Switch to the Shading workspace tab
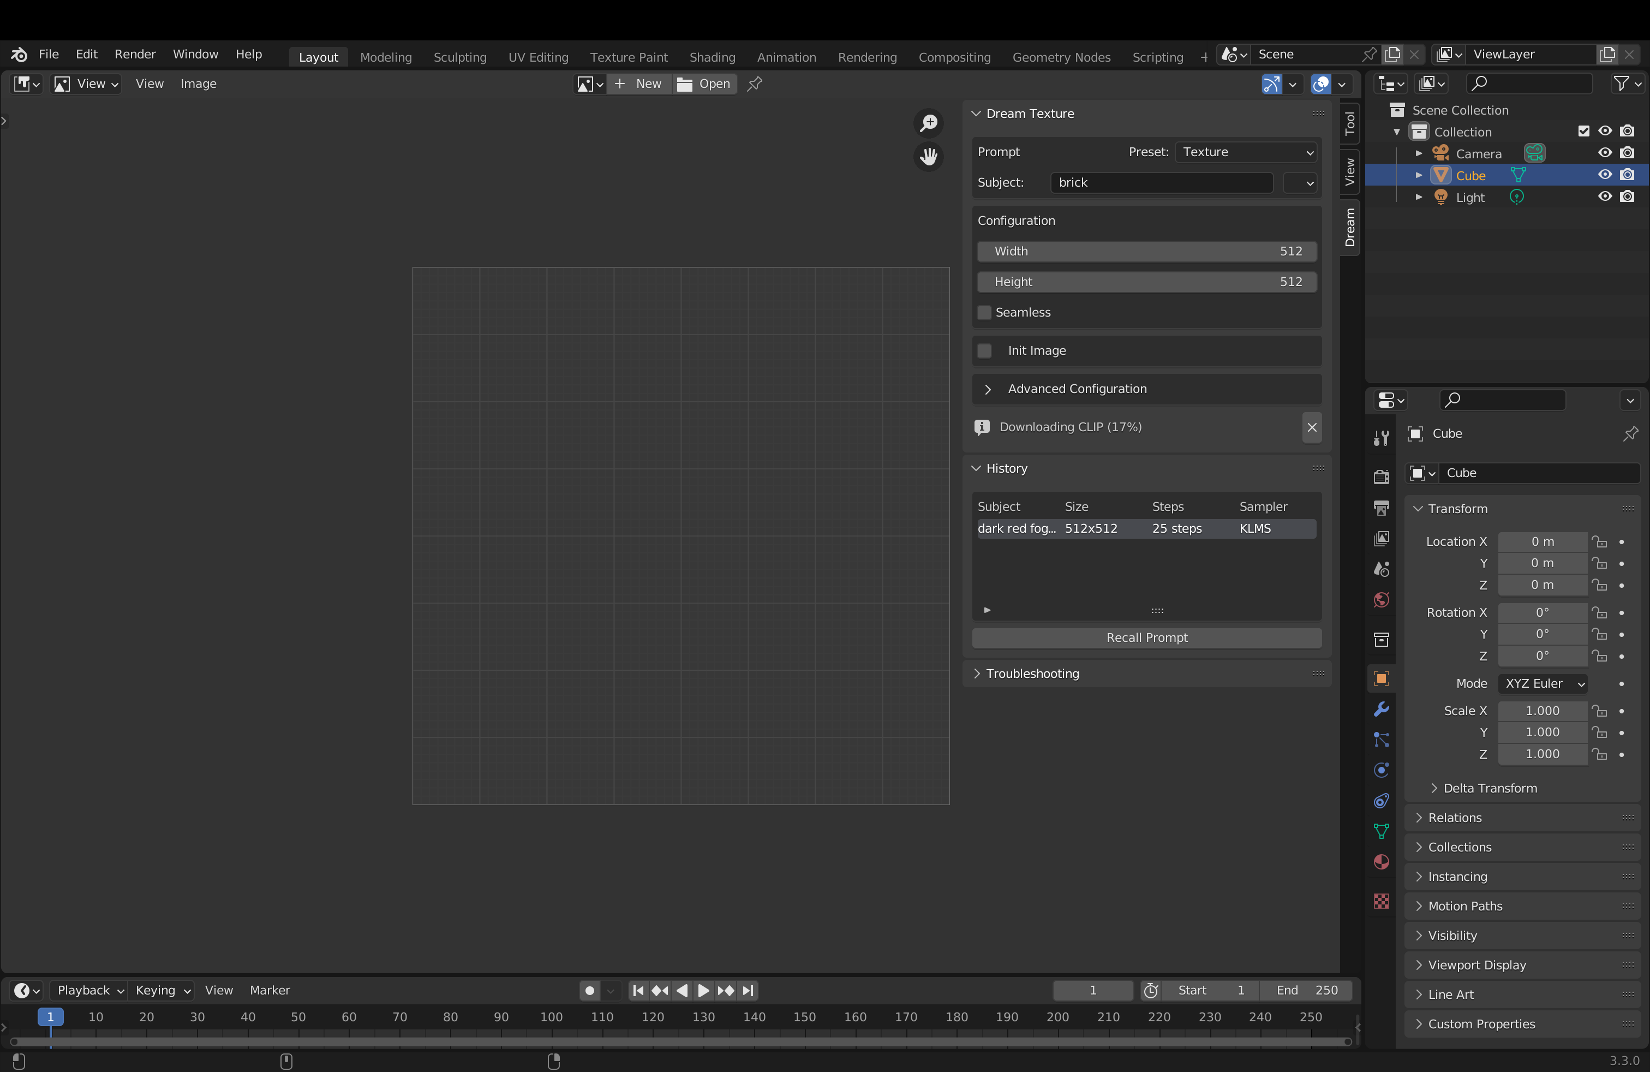Screen dimensions: 1650x1072 [713, 57]
